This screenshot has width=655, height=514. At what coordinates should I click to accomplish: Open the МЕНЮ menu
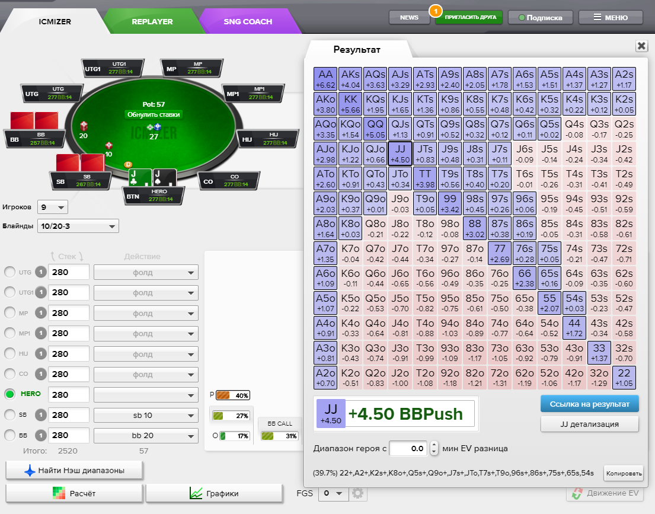pyautogui.click(x=611, y=18)
